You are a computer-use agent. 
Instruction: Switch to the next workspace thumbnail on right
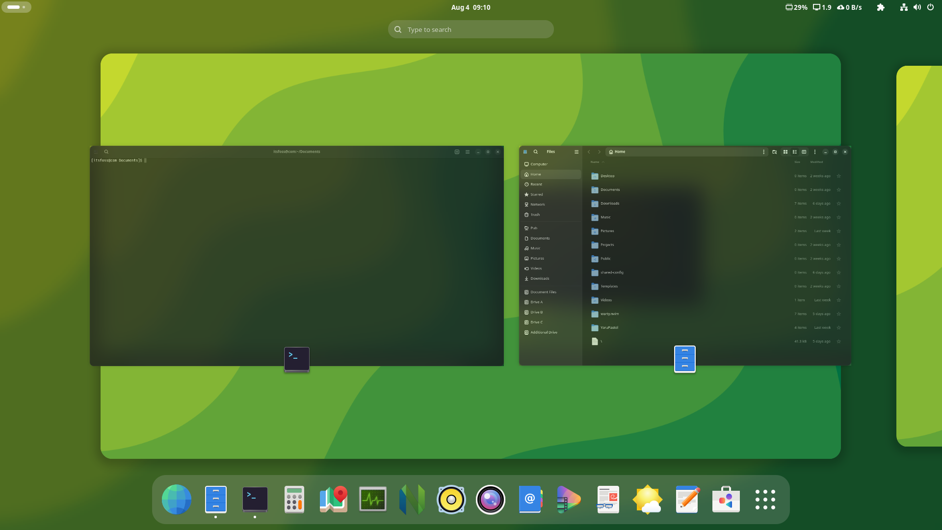point(919,256)
